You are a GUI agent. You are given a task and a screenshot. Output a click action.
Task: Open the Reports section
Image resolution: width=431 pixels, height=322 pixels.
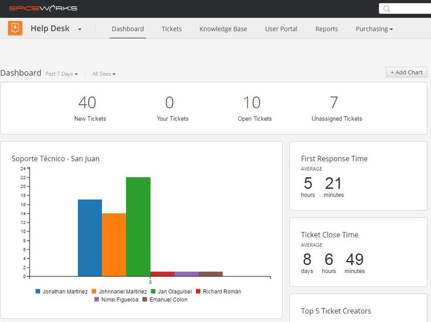[326, 29]
